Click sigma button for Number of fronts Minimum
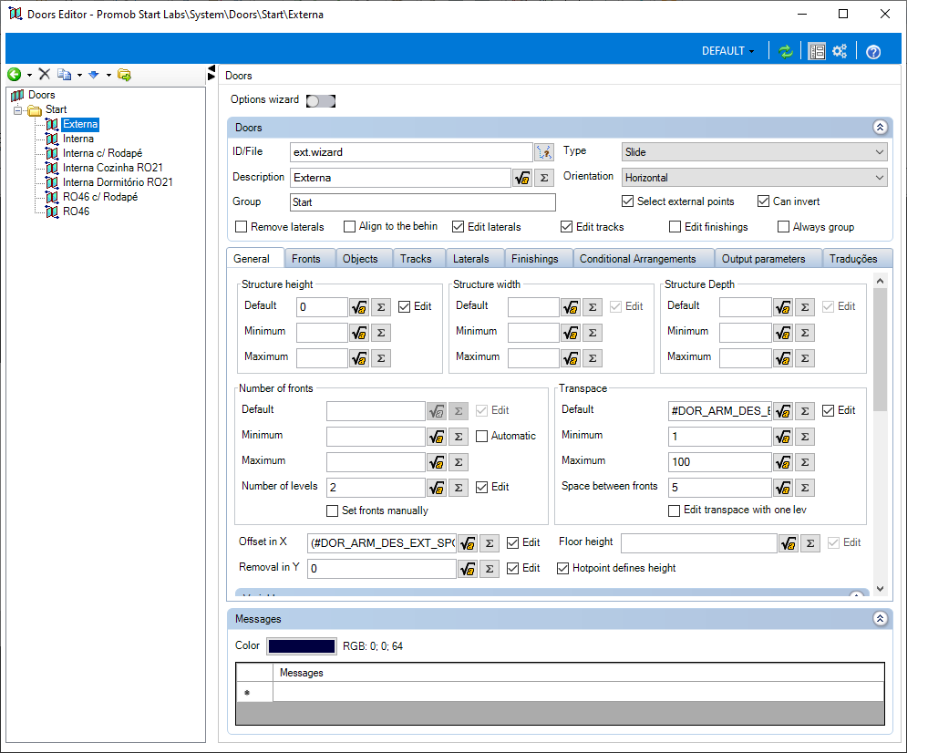 point(459,437)
